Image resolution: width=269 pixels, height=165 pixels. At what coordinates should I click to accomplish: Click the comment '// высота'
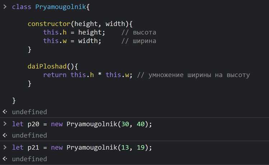point(139,32)
